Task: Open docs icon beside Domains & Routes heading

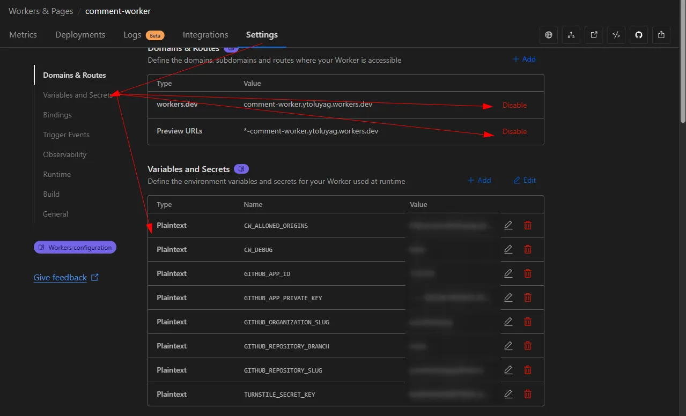Action: tap(231, 48)
